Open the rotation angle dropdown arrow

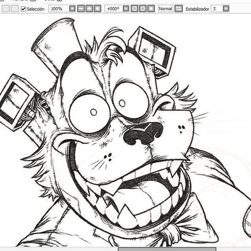(126, 9)
